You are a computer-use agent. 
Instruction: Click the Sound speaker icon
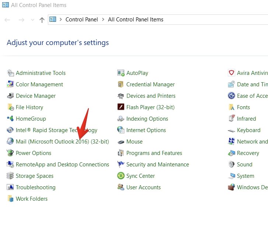[232, 165]
